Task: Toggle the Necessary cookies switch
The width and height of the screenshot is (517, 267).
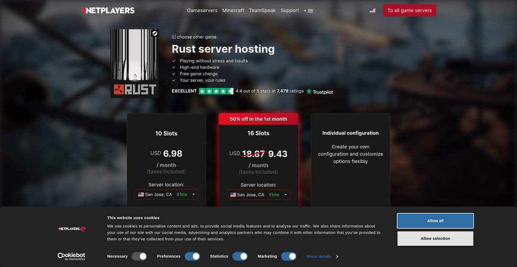Action: tap(140, 256)
